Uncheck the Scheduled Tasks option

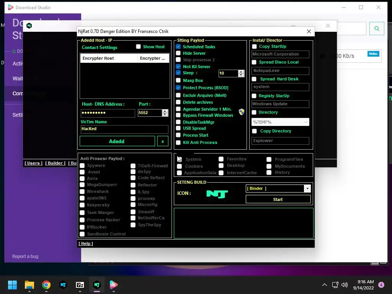(x=178, y=46)
